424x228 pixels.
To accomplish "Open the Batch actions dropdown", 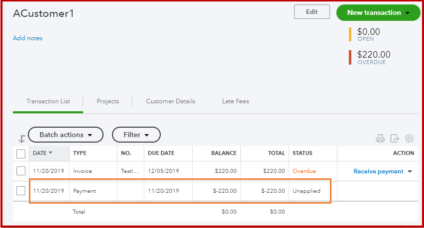I will pos(66,135).
